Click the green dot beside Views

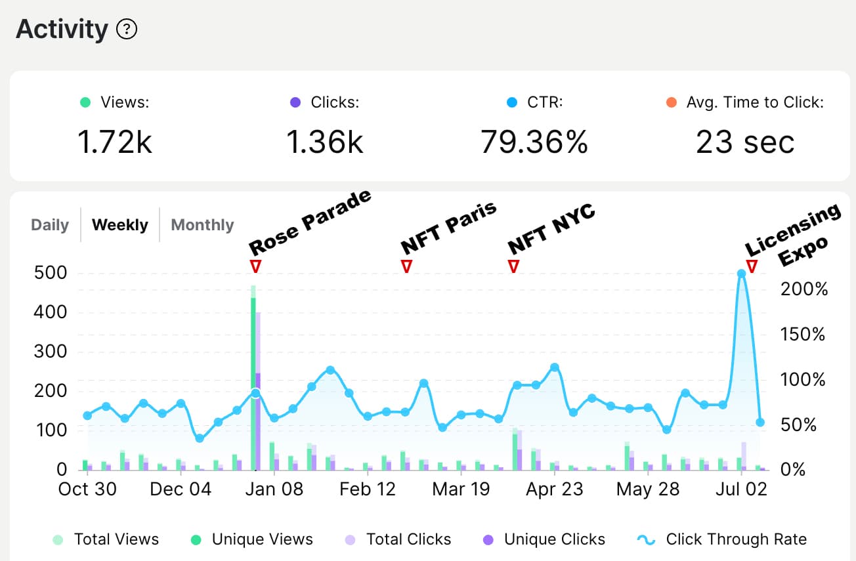pyautogui.click(x=85, y=102)
